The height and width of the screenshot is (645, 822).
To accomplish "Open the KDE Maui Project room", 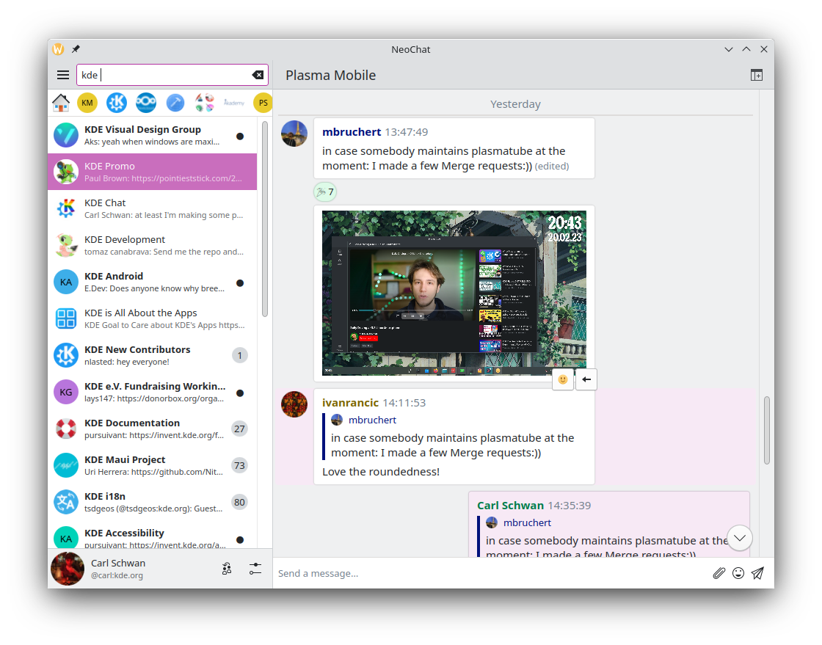I will pos(153,465).
